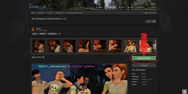
Task: Open the second screenshot thumbnail in gallery
Action: [54, 46]
